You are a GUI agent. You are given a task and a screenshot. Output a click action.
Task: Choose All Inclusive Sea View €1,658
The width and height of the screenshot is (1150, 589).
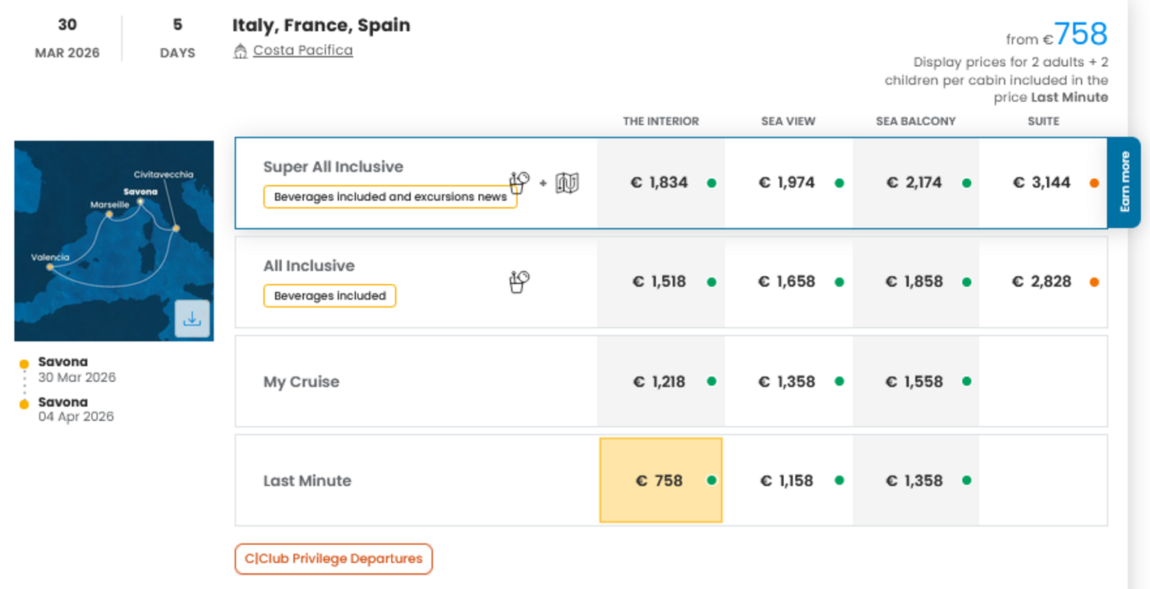788,282
